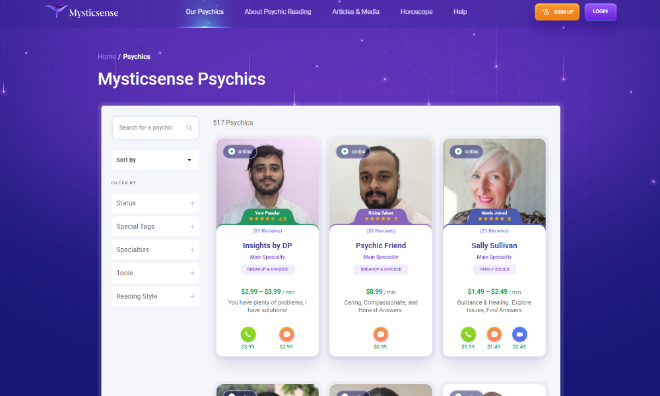Click the Mysticsense logo
This screenshot has width=660, height=396.
coord(82,11)
